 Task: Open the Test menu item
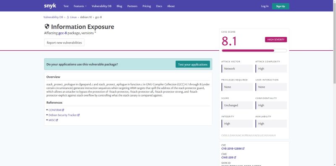(66, 6)
